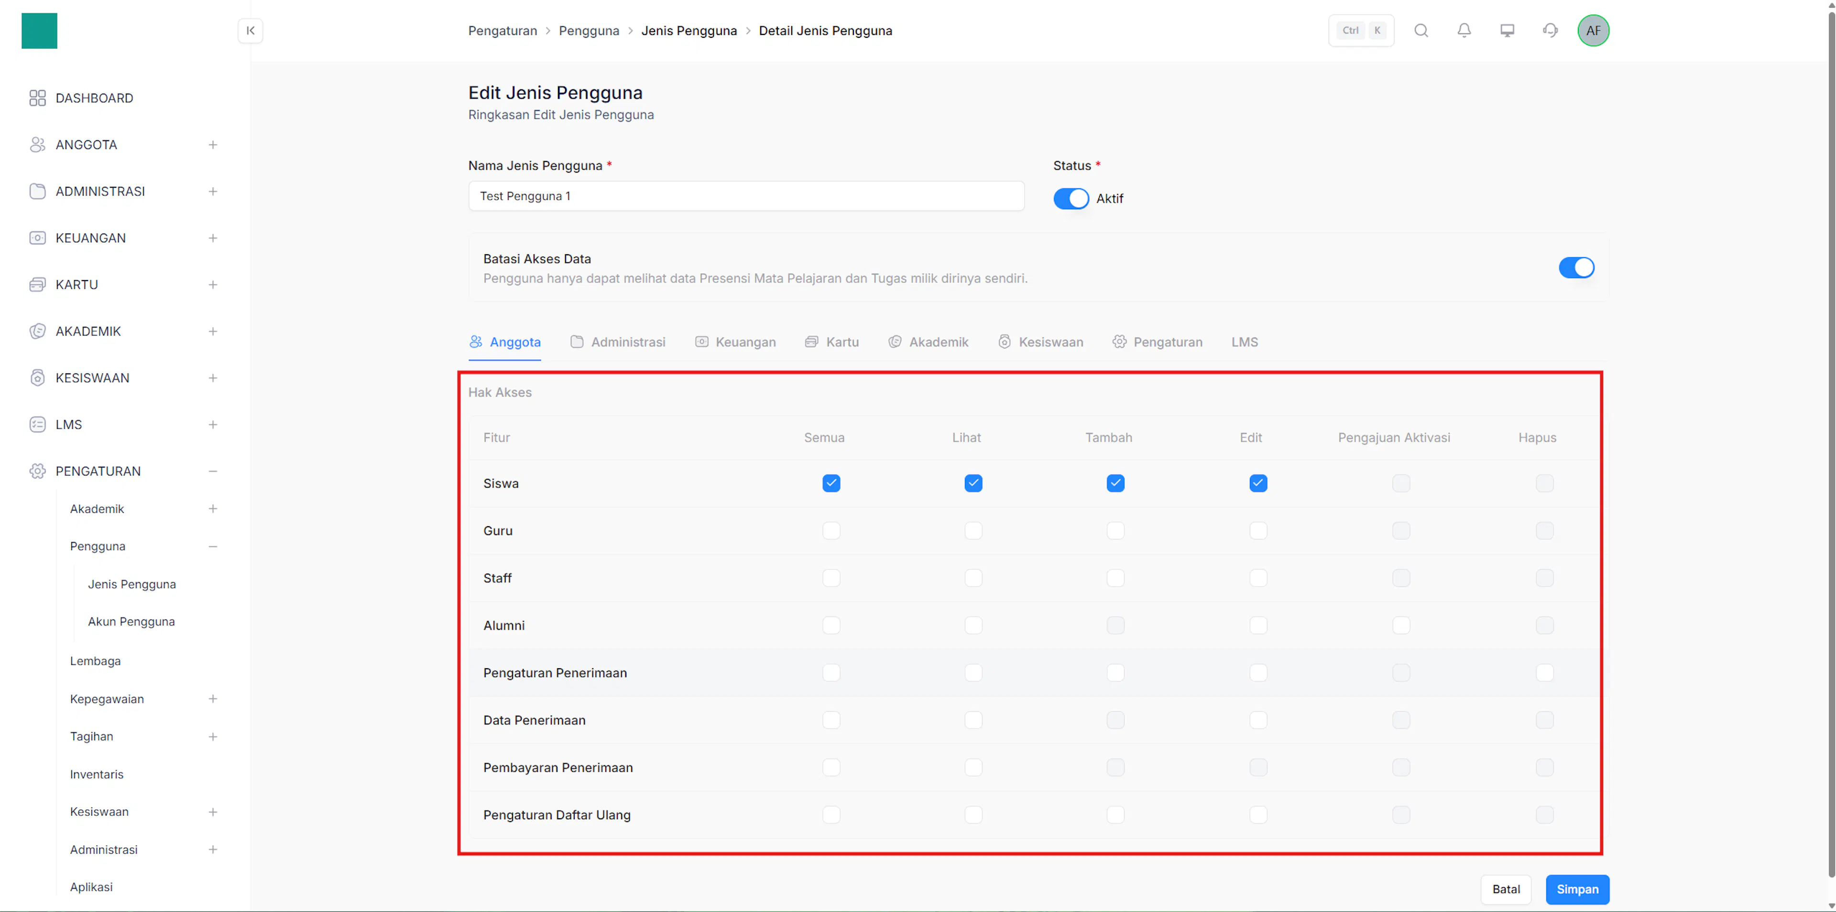Check Pengajuan Aktivasi for Alumni
1836x912 pixels.
(x=1401, y=626)
